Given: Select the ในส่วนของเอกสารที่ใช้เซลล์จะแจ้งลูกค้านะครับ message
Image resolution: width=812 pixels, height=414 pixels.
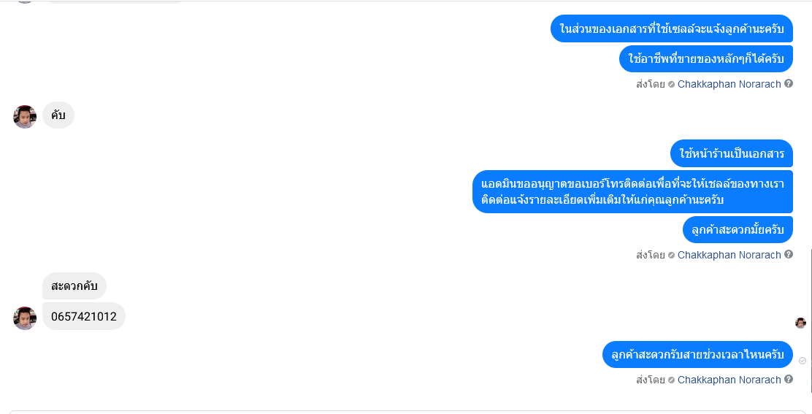Looking at the screenshot, I should [x=672, y=28].
